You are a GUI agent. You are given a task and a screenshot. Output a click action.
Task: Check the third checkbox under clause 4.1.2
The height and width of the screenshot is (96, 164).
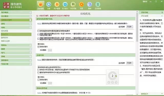[x=38, y=39]
